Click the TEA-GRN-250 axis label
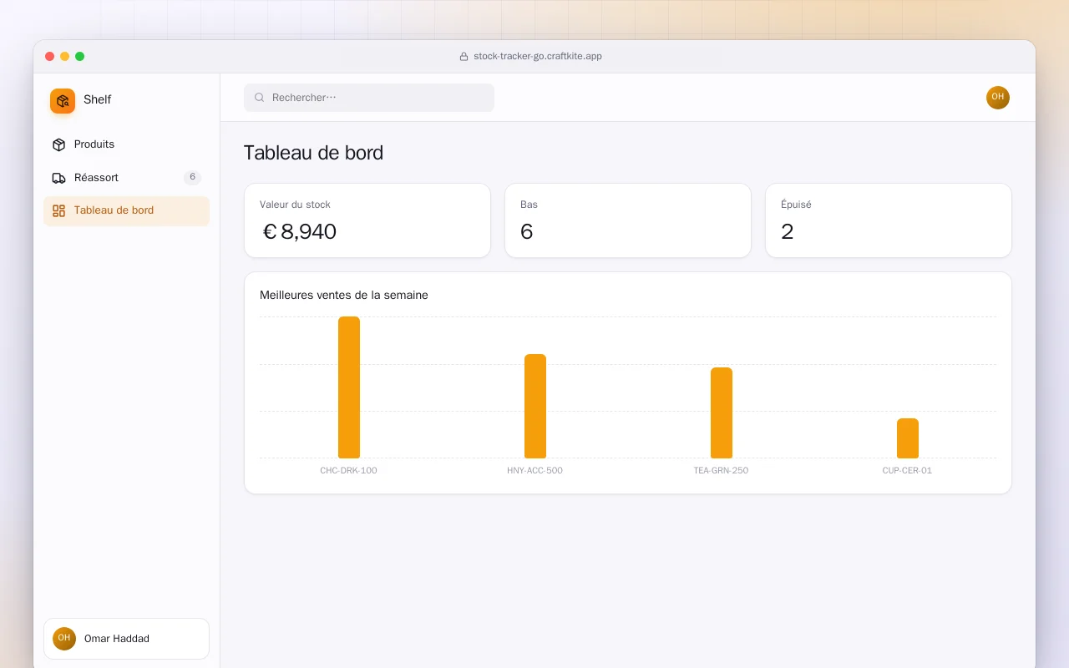The image size is (1069, 668). (x=721, y=471)
